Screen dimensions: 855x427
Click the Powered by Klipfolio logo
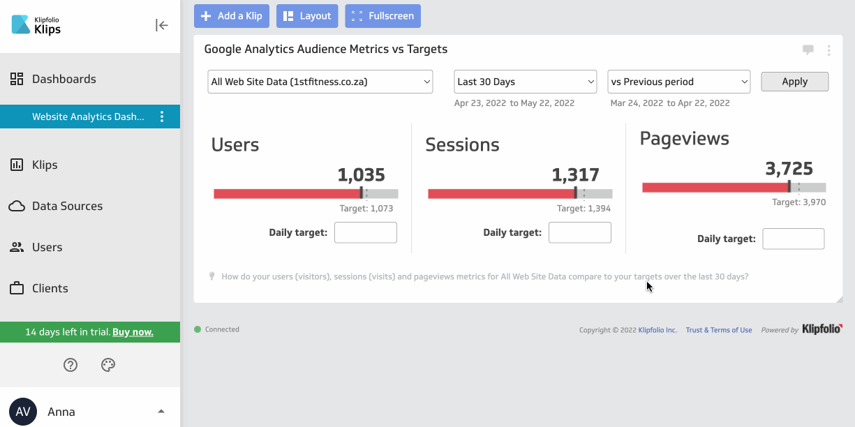(x=822, y=329)
